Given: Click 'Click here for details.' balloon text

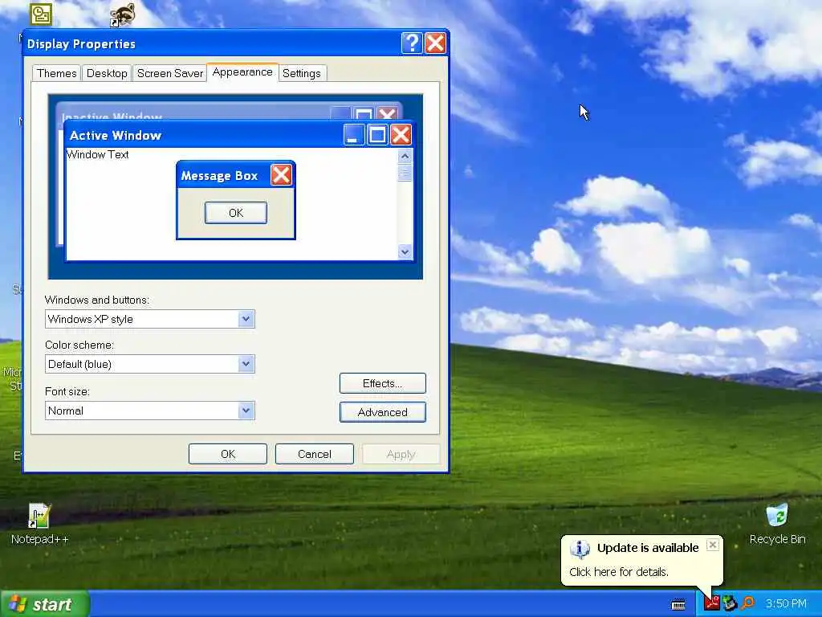Looking at the screenshot, I should [619, 572].
